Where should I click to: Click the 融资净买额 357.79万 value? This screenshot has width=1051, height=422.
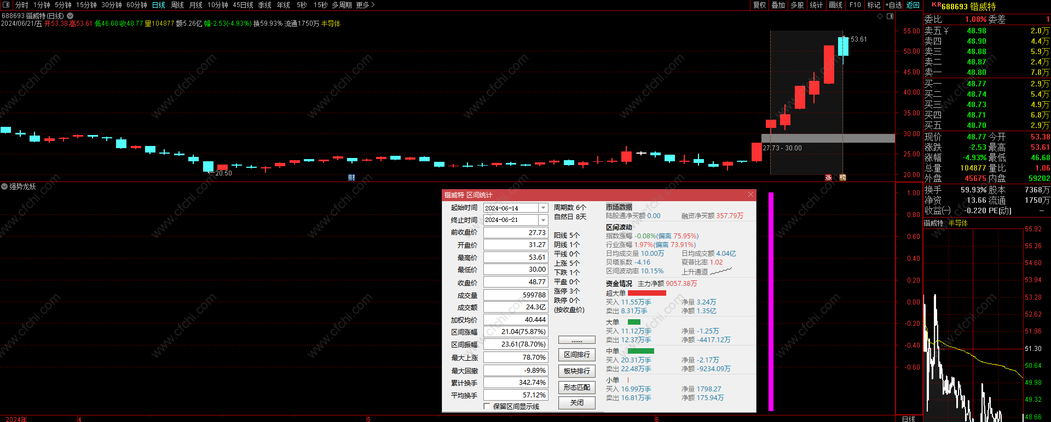(730, 216)
